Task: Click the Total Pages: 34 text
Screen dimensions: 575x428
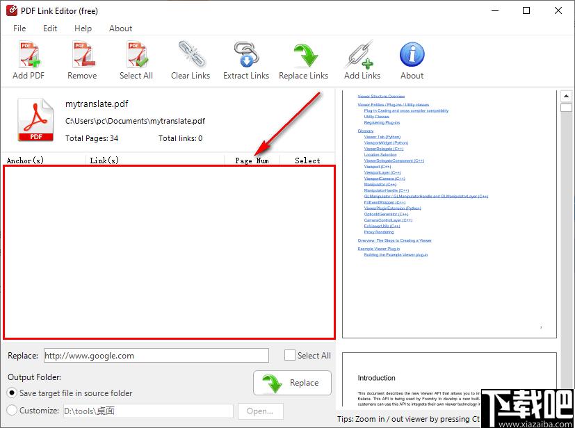Action: (x=92, y=138)
